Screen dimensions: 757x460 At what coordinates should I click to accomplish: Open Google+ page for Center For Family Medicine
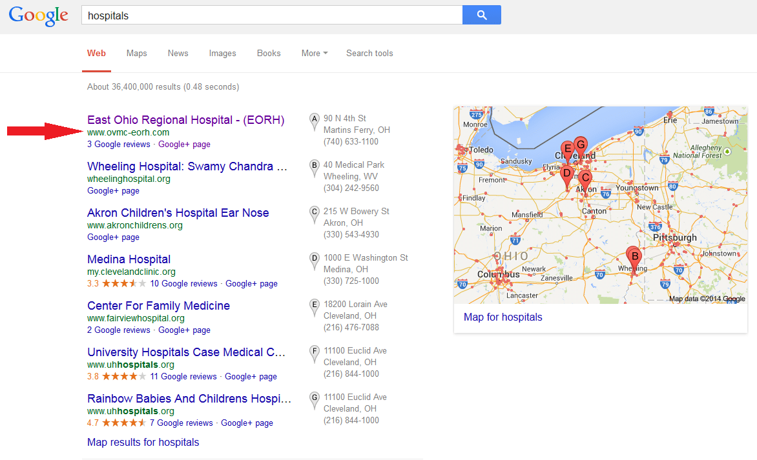tap(185, 330)
